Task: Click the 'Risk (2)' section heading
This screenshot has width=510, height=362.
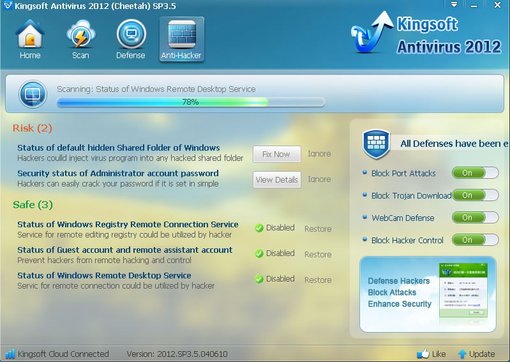Action: click(x=33, y=128)
